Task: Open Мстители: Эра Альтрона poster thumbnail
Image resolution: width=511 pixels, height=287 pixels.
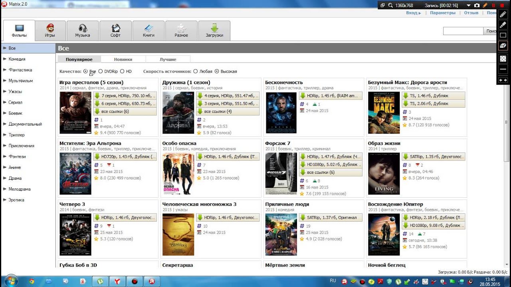Action: tap(75, 174)
